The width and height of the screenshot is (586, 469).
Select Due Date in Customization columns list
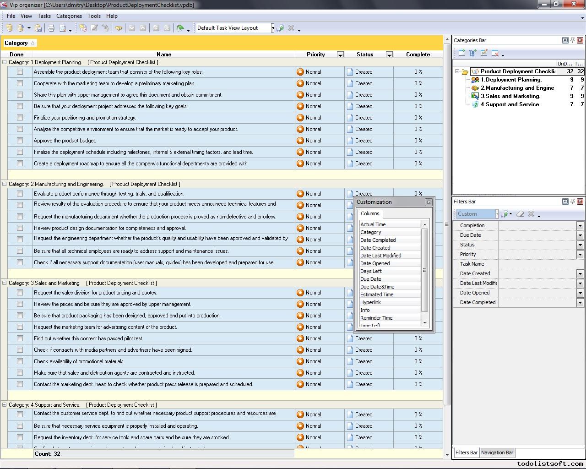[371, 279]
